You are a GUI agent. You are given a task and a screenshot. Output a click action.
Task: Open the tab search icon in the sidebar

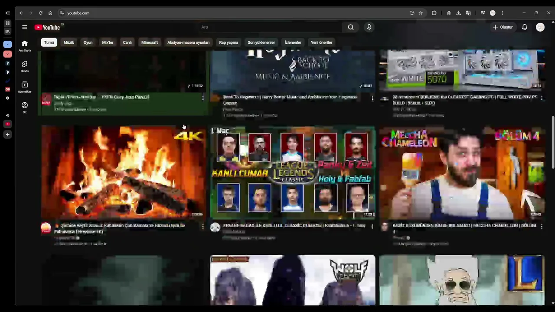(7, 31)
